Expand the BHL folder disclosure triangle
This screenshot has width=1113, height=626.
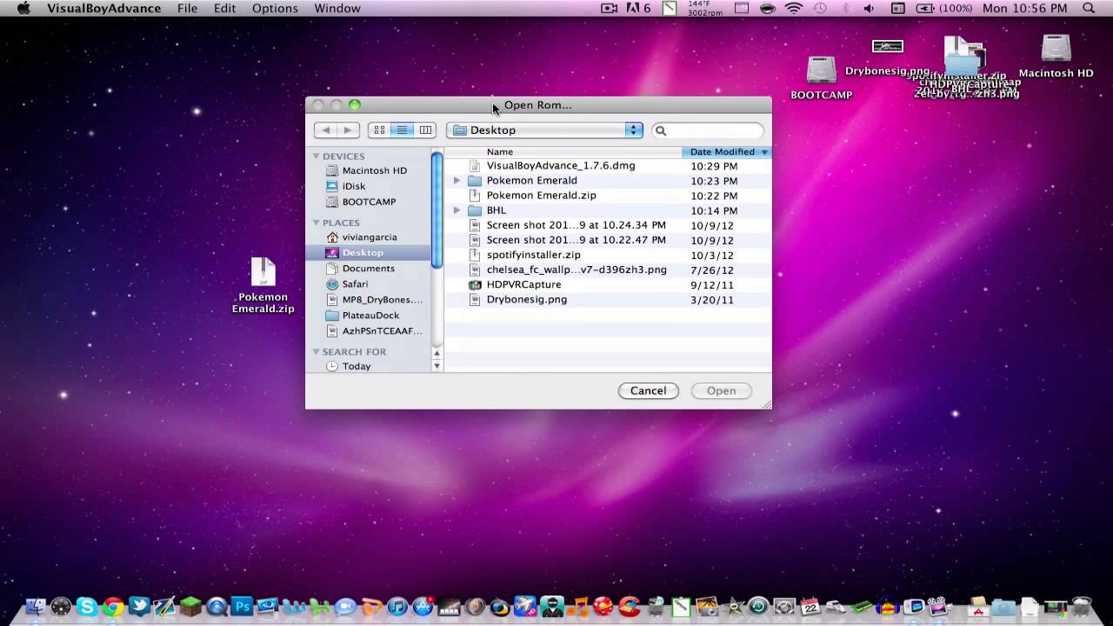pos(457,210)
